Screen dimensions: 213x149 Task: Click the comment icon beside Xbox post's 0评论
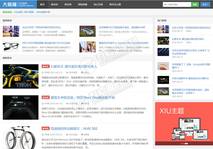tap(82, 104)
